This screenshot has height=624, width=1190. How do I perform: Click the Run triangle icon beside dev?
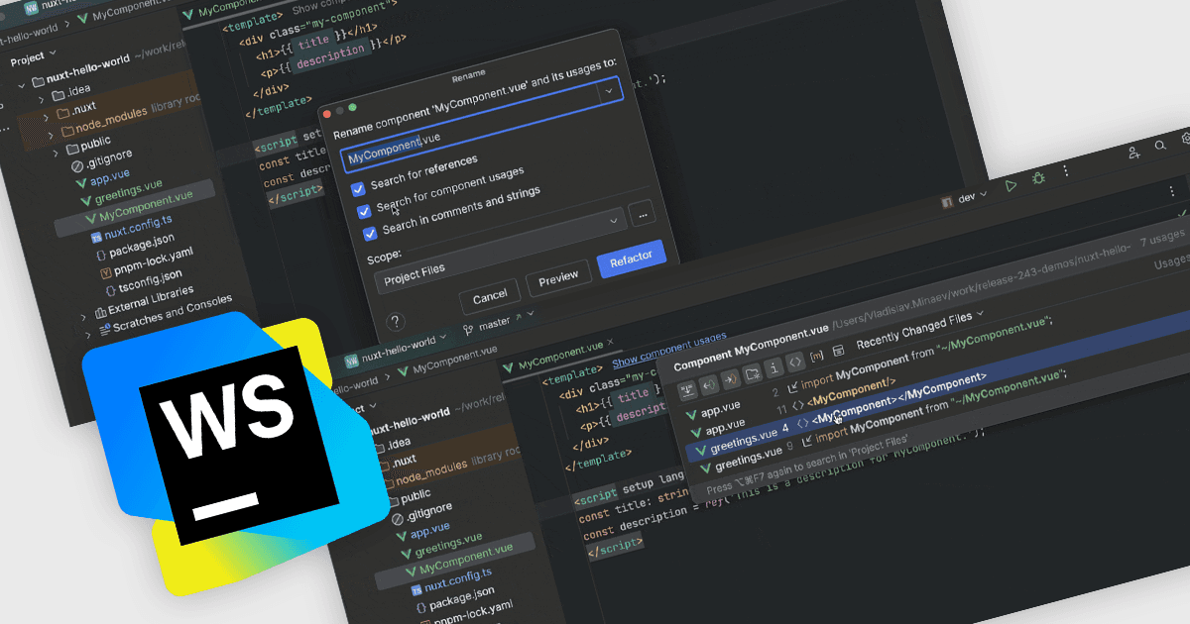point(1011,185)
